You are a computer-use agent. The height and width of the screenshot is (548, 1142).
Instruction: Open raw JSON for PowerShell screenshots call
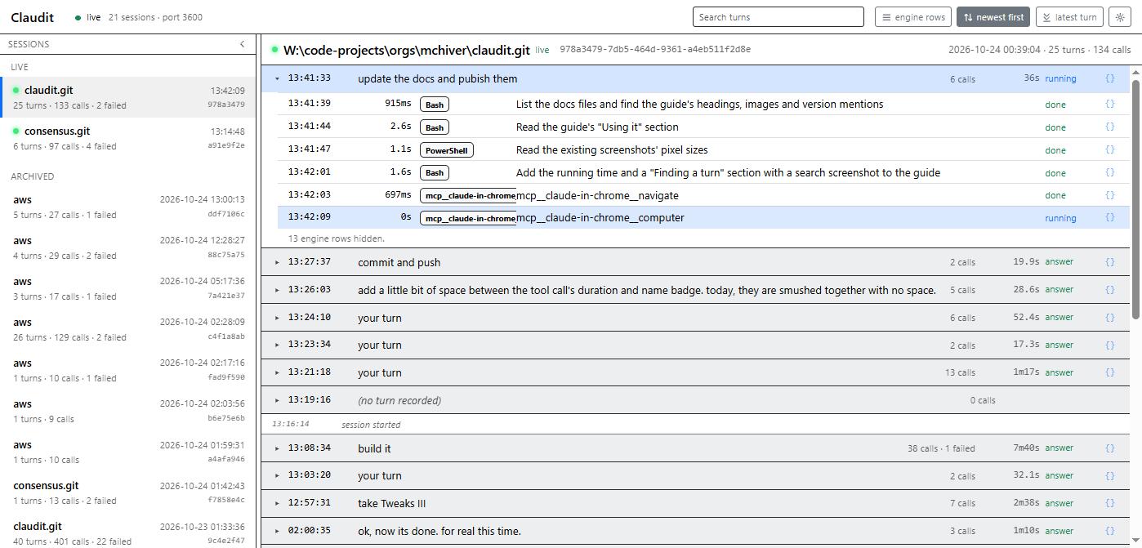[x=1109, y=150]
